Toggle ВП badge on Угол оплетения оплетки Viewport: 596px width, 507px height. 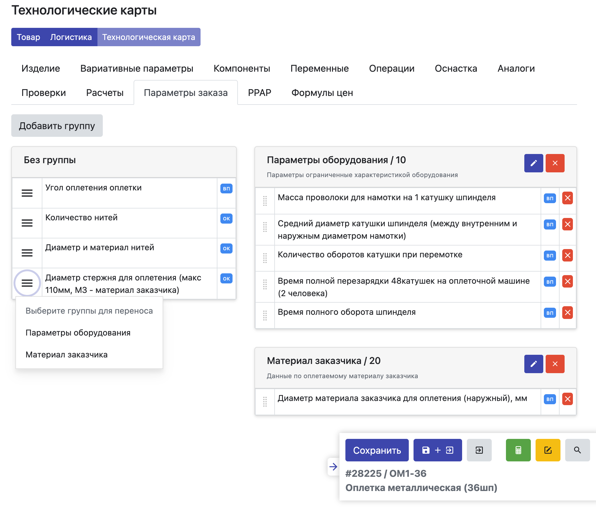tap(226, 189)
